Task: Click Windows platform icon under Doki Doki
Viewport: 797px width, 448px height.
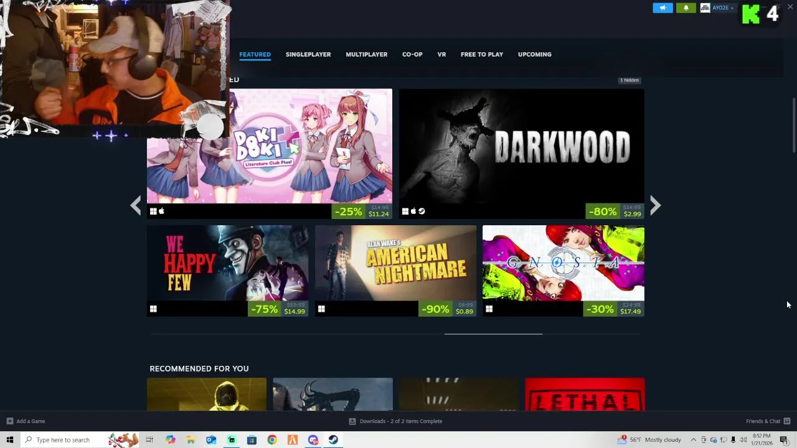Action: tap(153, 212)
